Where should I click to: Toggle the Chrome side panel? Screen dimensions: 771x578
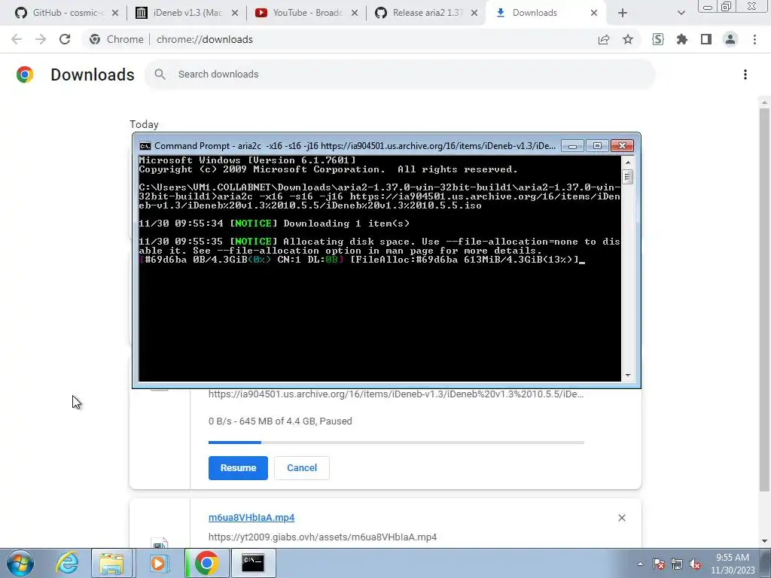coord(706,39)
